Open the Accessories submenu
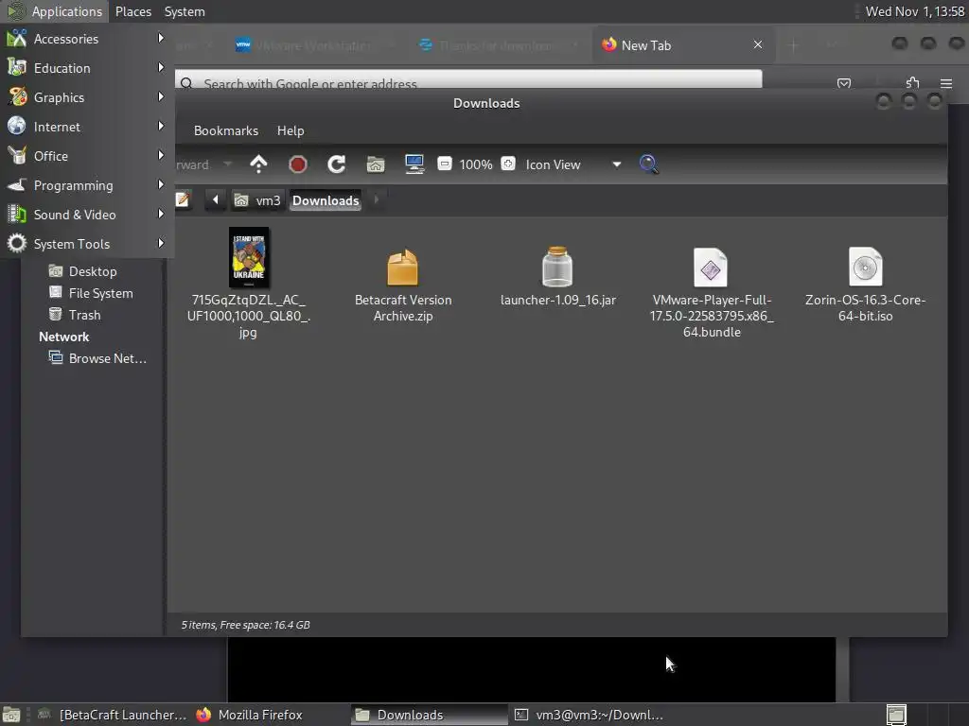 (x=86, y=38)
